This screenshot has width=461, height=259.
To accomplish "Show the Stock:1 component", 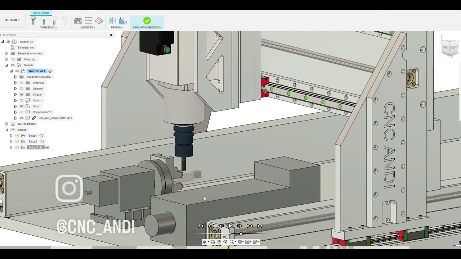I will pos(22,100).
